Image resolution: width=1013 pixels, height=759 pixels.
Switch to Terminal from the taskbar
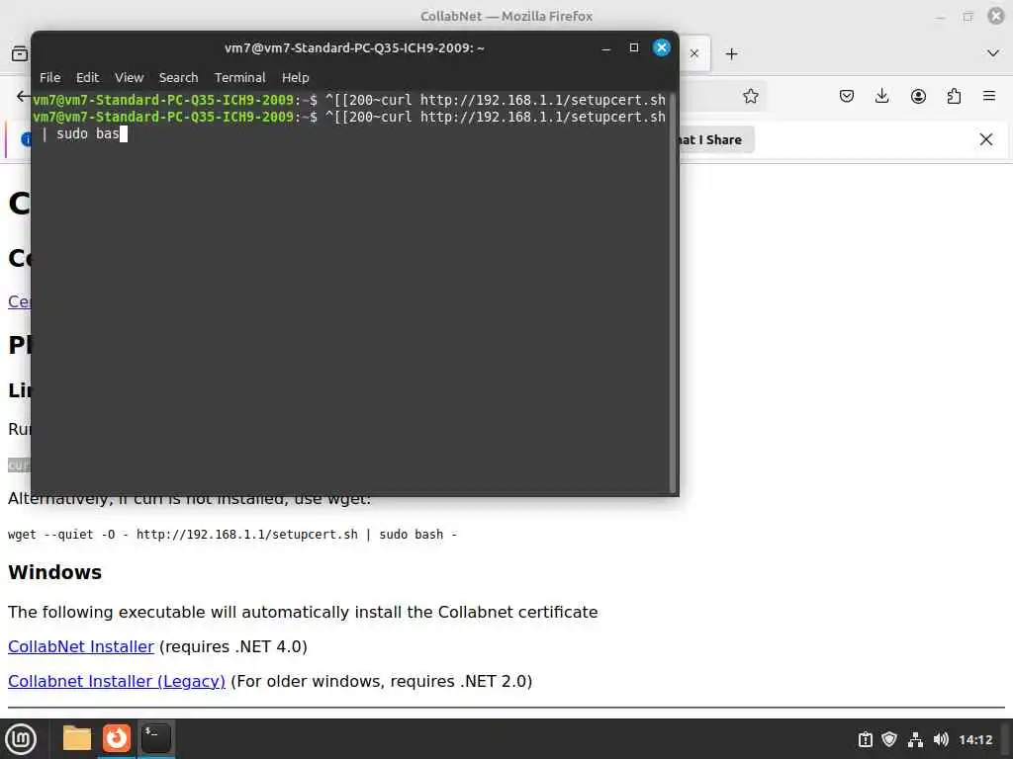(155, 738)
